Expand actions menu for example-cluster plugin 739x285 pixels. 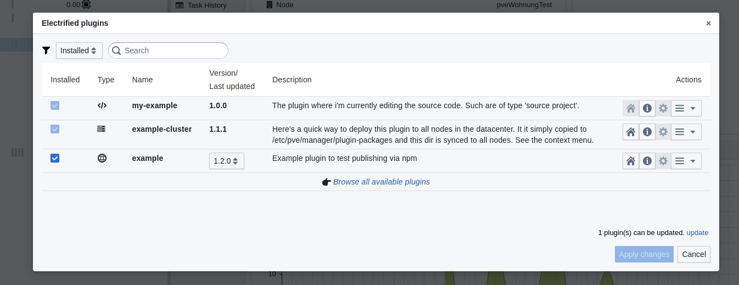[x=686, y=132]
